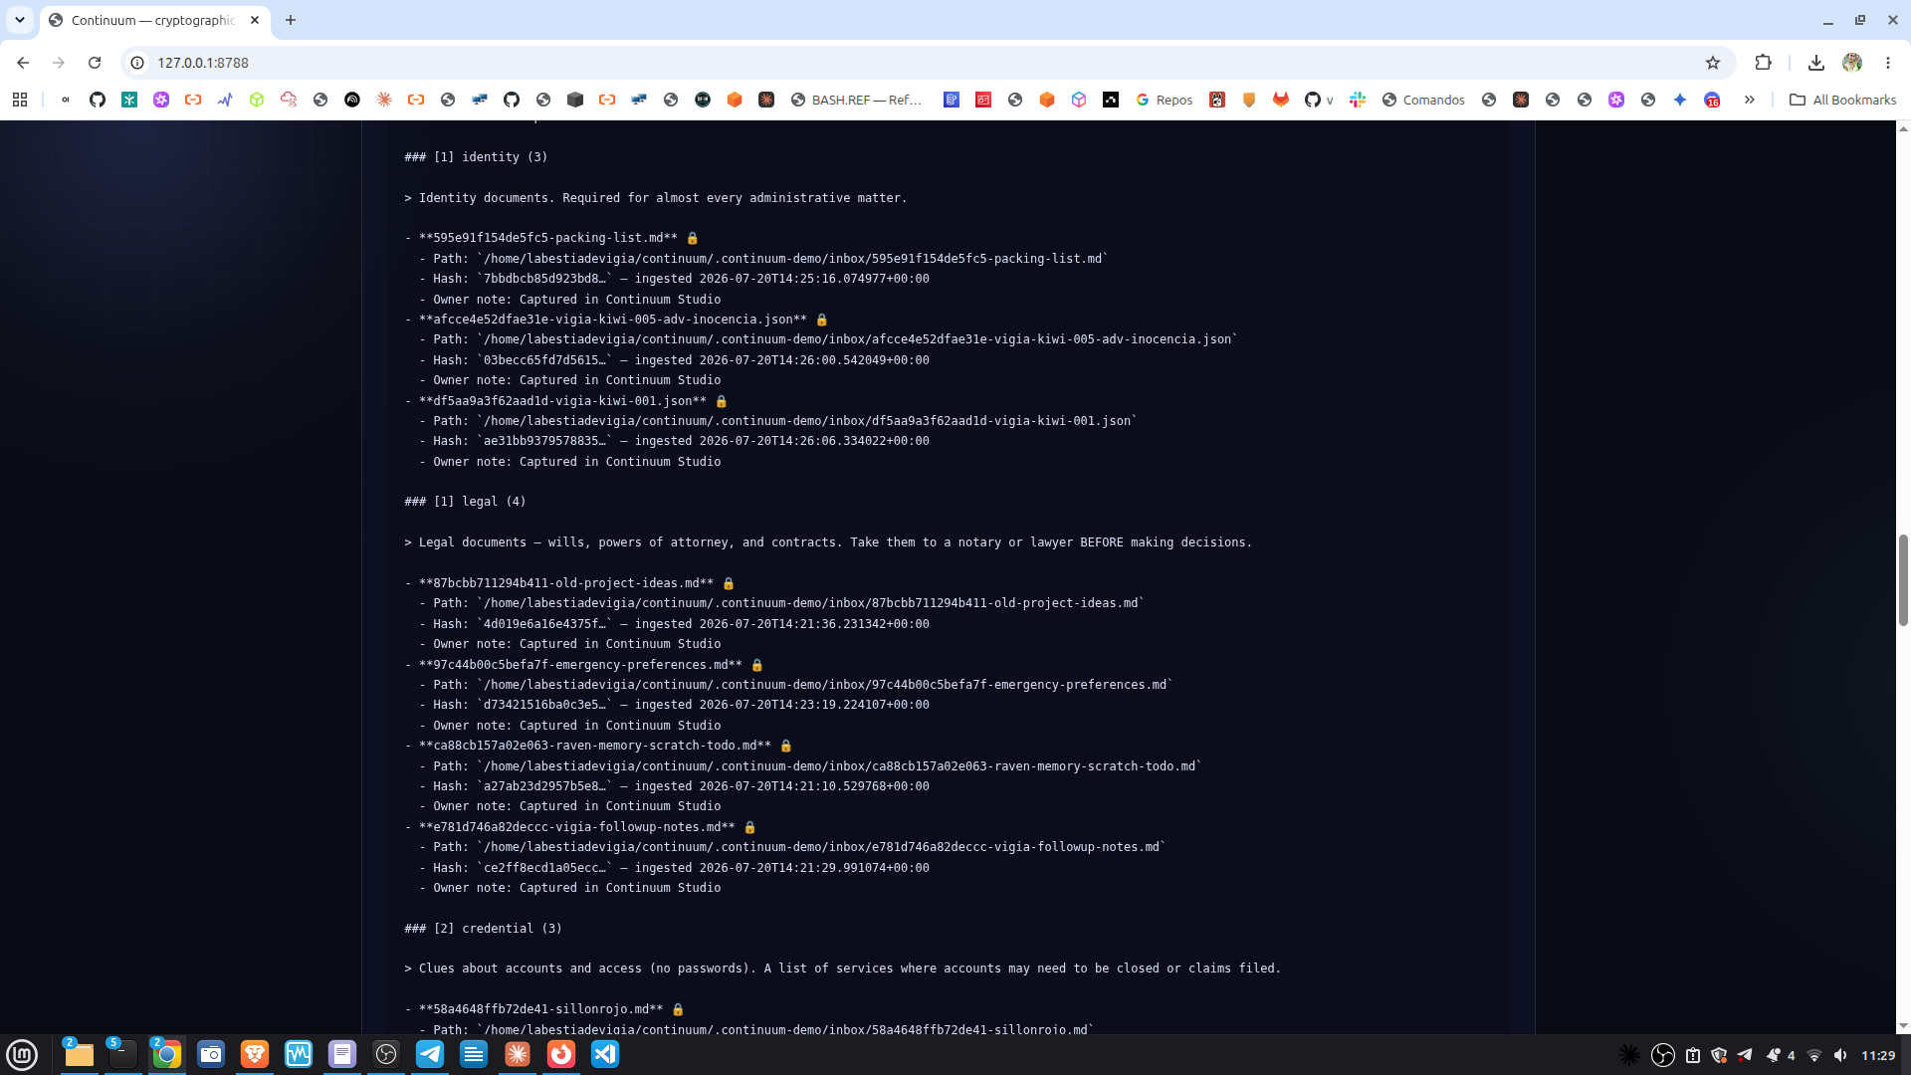The height and width of the screenshot is (1075, 1911).
Task: Expand the hidden bookmarks chevron
Action: (1749, 100)
